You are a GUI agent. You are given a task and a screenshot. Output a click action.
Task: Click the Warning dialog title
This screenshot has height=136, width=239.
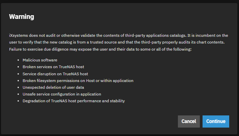[21, 17]
